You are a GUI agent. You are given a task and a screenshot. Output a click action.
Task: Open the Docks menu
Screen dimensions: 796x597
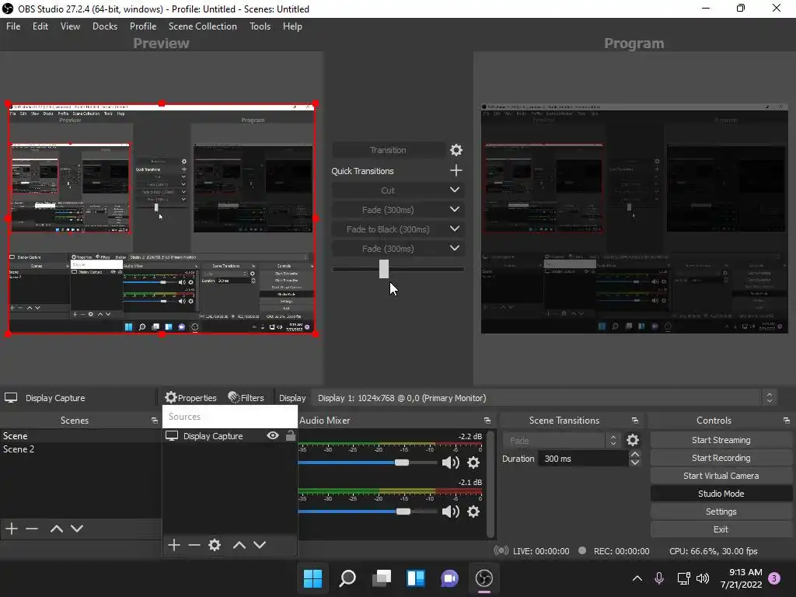point(105,26)
